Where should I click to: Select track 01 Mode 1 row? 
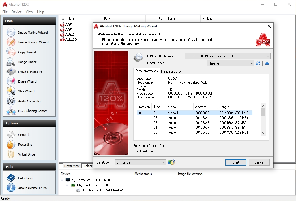click(x=195, y=113)
